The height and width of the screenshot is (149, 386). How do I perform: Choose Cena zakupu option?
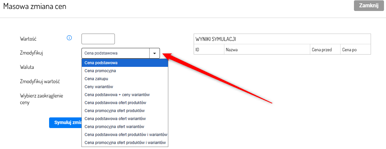tap(125, 79)
